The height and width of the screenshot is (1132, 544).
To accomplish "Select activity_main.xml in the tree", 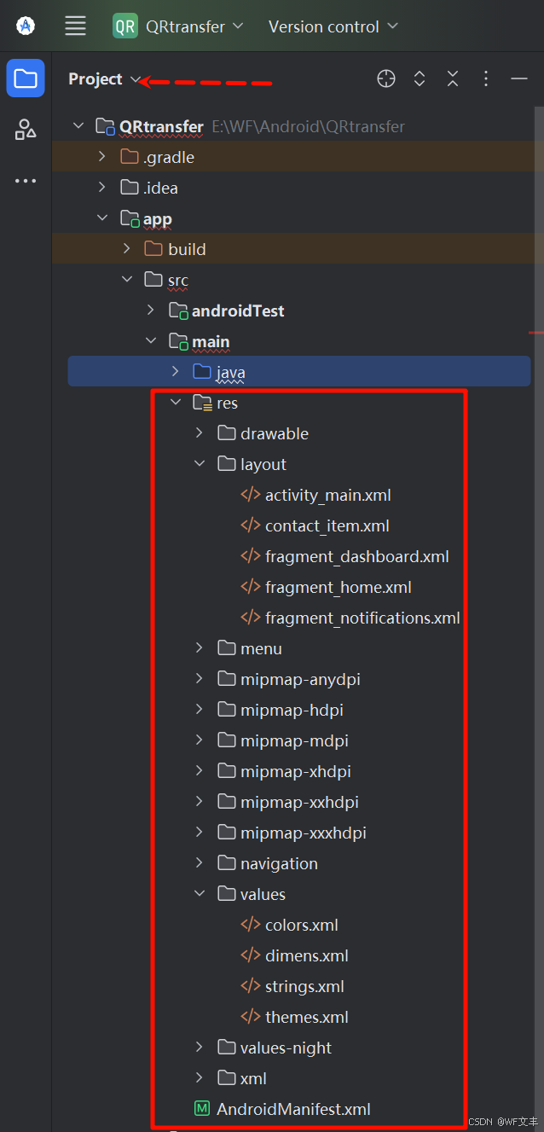I will tap(327, 495).
